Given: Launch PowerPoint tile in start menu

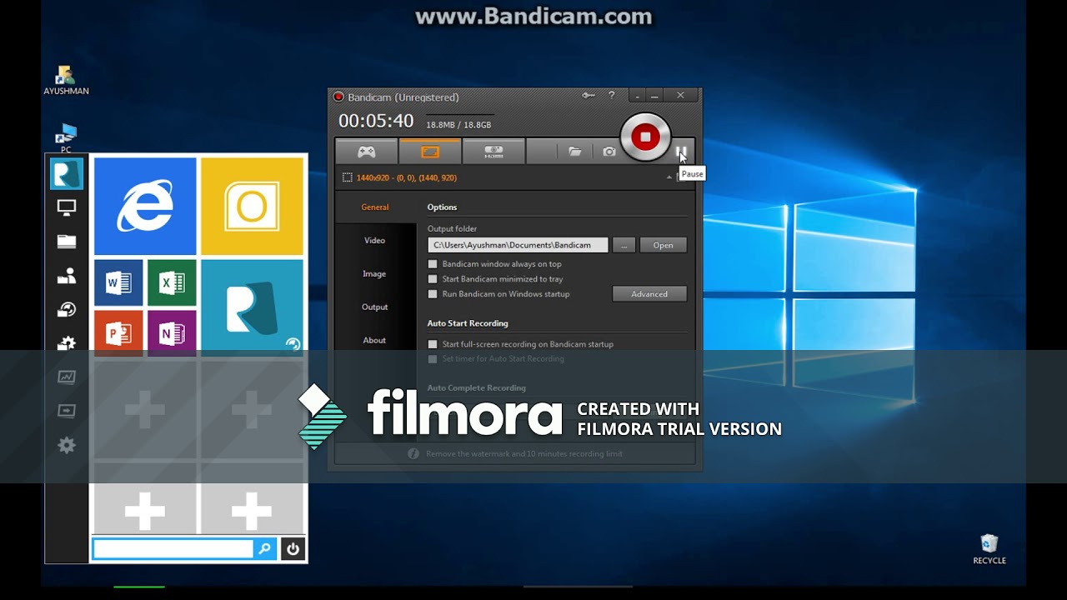Looking at the screenshot, I should 118,332.
